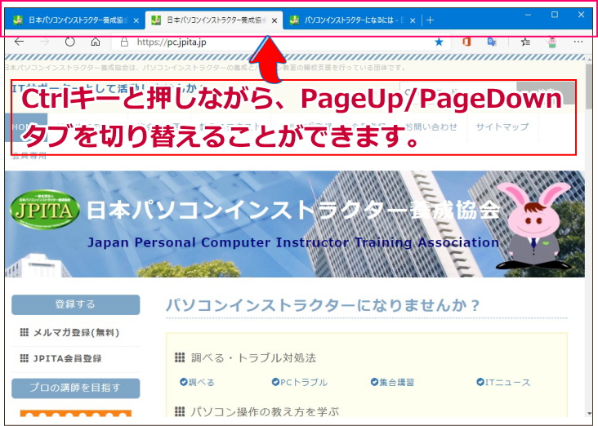Open the Office extension icon

[x=467, y=42]
